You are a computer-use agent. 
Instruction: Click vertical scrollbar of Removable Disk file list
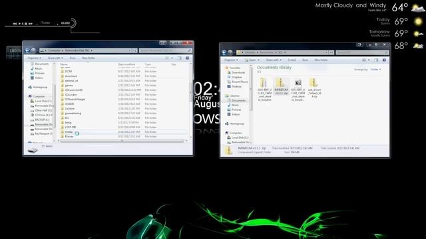(x=190, y=92)
